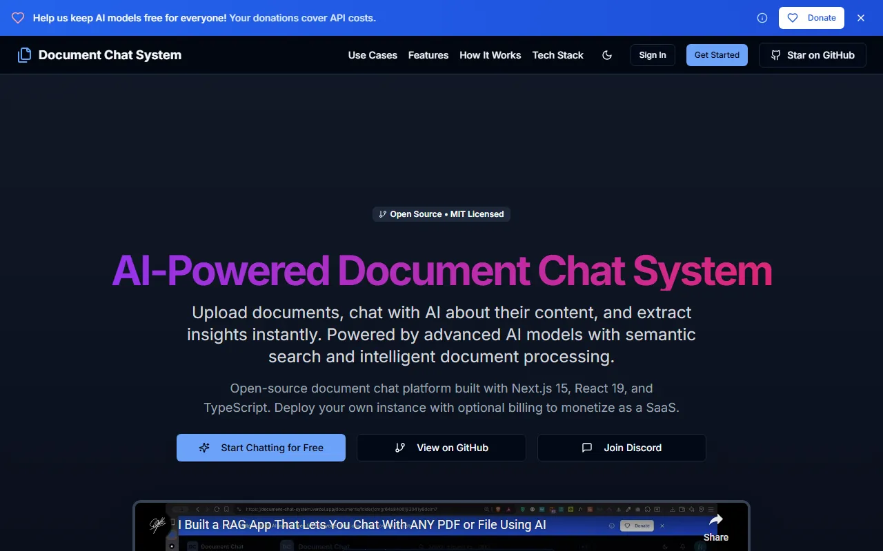Click the branch icon on View on GitHub
The image size is (883, 551).
tap(400, 448)
